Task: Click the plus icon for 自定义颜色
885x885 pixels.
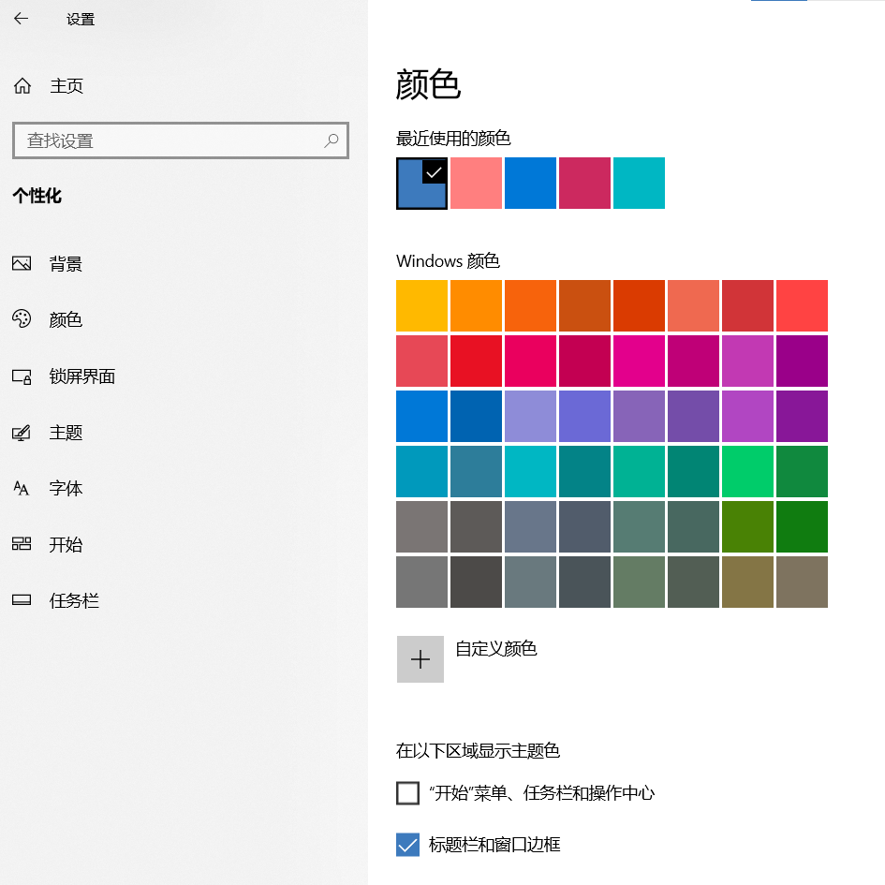Action: click(x=420, y=659)
